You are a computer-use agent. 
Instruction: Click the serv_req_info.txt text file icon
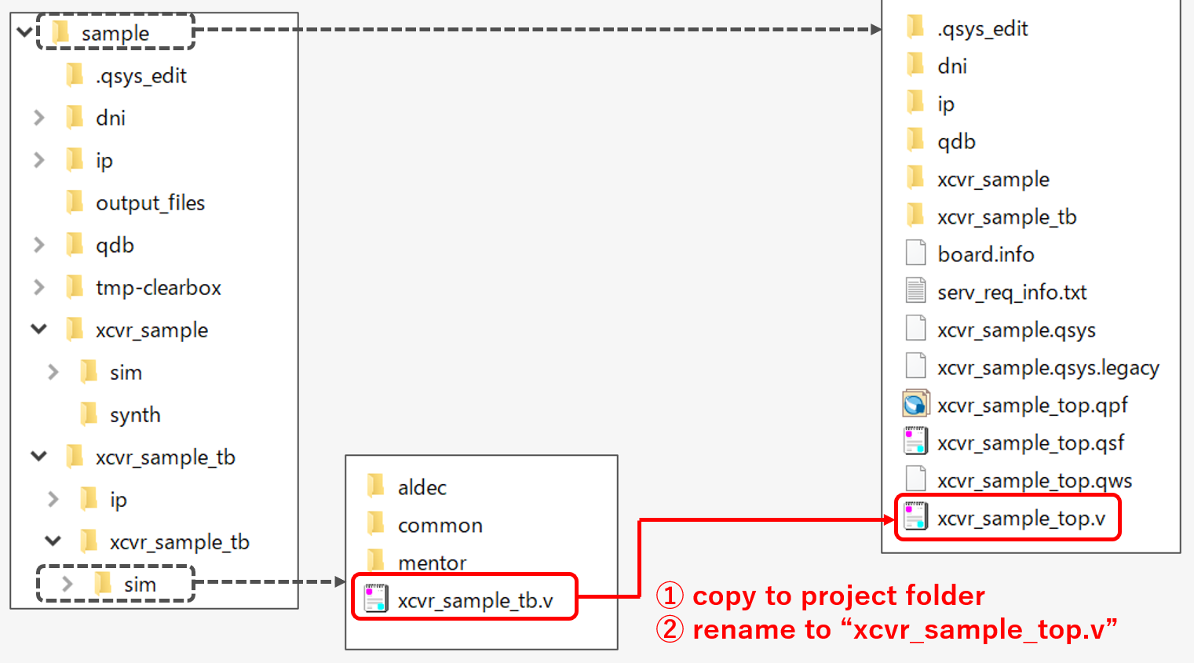point(915,292)
